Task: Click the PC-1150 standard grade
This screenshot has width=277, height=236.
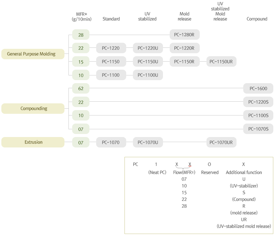Action: point(111,62)
